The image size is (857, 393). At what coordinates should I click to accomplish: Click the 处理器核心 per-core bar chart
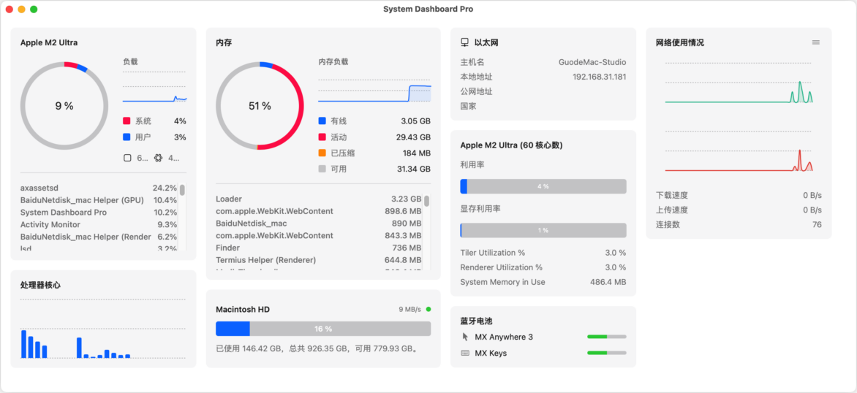tap(103, 329)
